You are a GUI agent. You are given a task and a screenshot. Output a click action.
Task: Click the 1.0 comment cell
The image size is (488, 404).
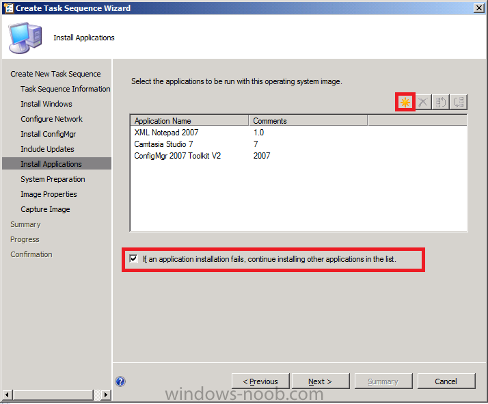click(x=258, y=133)
